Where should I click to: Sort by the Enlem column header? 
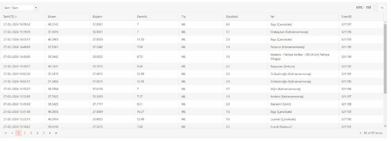[52, 17]
